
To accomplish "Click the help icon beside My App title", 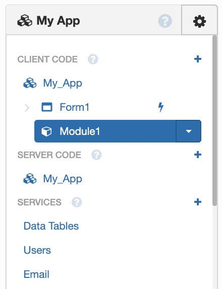I will [x=165, y=21].
